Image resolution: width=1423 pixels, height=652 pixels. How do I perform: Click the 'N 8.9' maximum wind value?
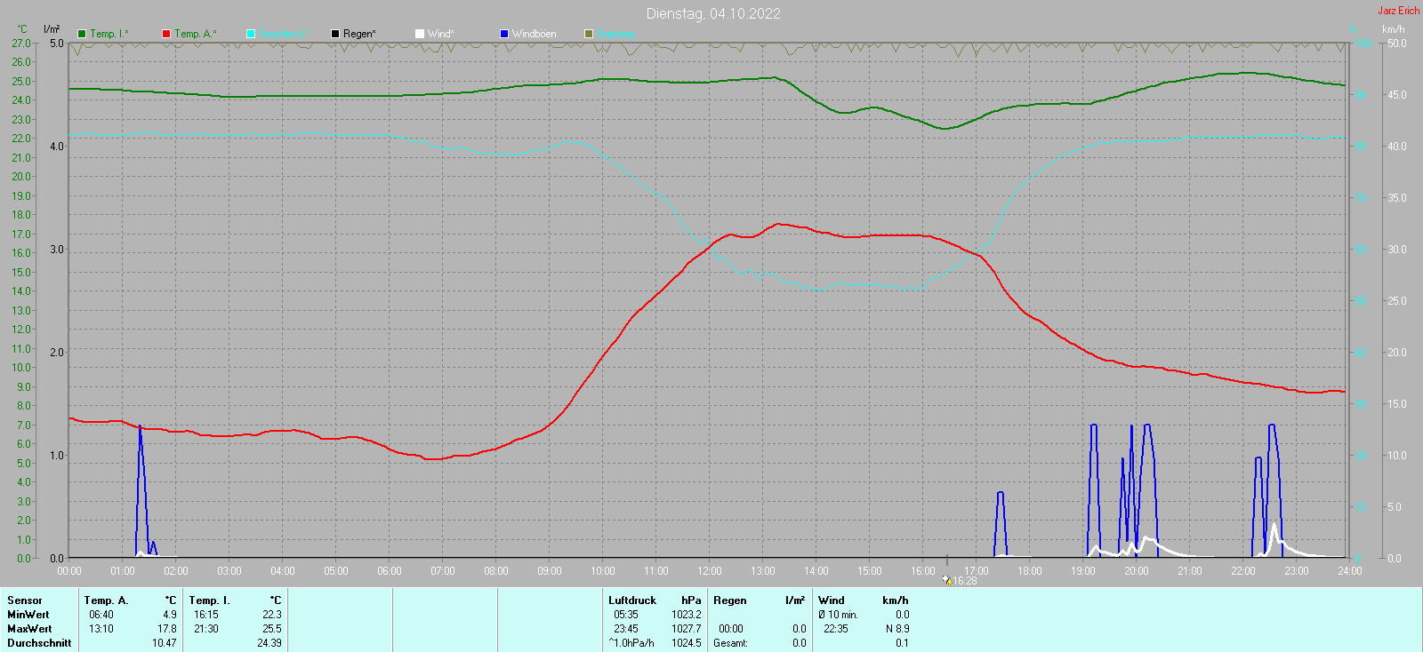click(897, 629)
